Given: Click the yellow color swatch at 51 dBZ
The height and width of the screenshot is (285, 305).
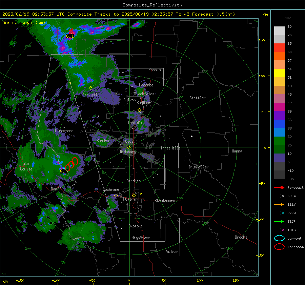Looking at the screenshot, I should click(x=279, y=73).
